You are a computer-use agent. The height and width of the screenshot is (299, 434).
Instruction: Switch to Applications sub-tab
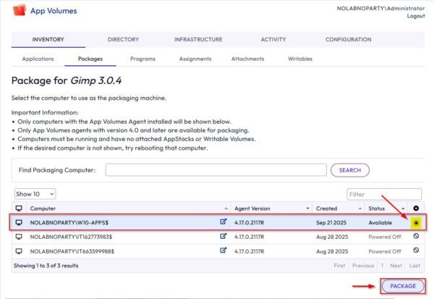click(38, 59)
